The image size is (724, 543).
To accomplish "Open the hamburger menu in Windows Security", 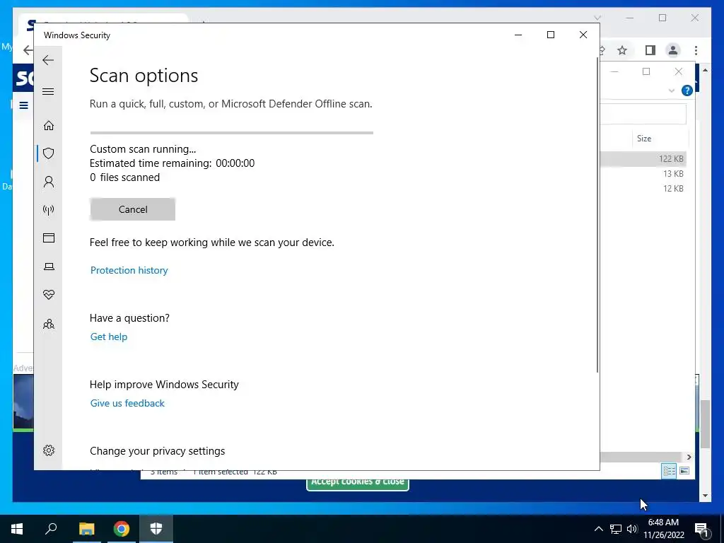I will [48, 91].
